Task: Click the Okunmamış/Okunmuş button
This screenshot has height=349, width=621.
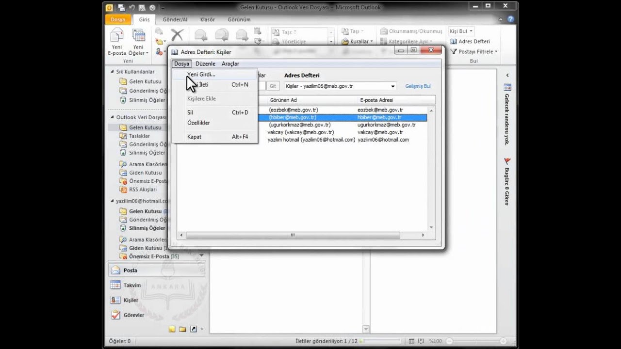Action: click(x=411, y=32)
